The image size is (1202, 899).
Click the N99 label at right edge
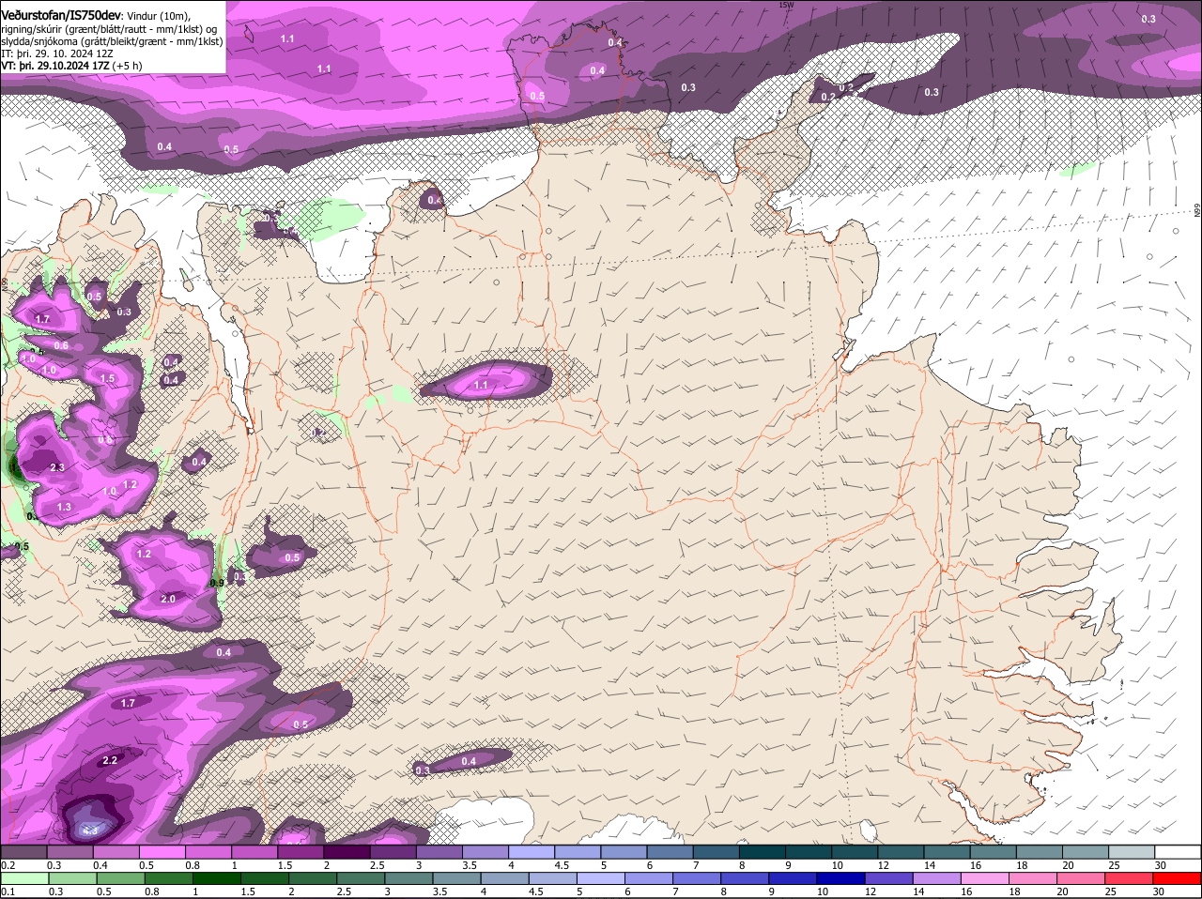coord(1197,211)
